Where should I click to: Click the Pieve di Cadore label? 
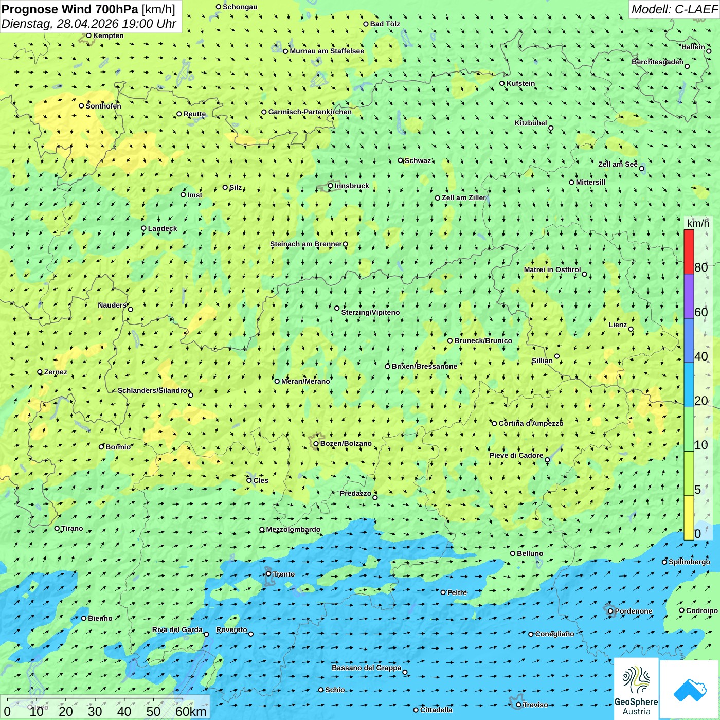516,455
